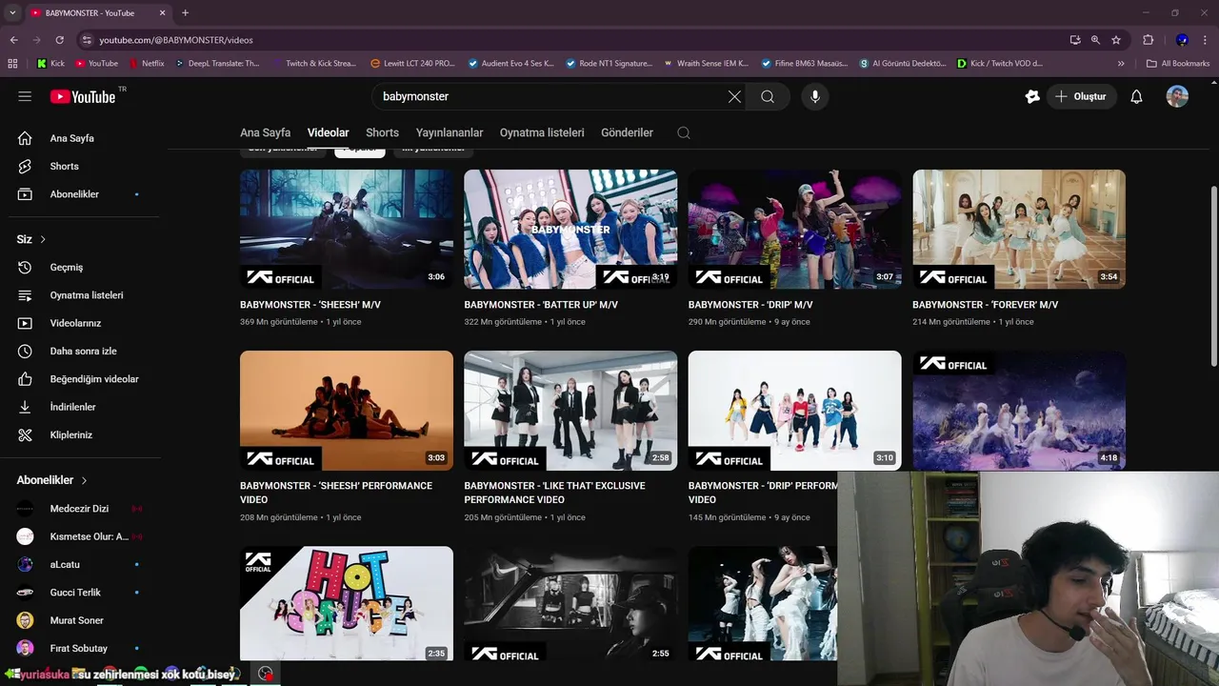The height and width of the screenshot is (686, 1219).
Task: Switch to channel Oynatma listeleri tab
Action: click(542, 132)
